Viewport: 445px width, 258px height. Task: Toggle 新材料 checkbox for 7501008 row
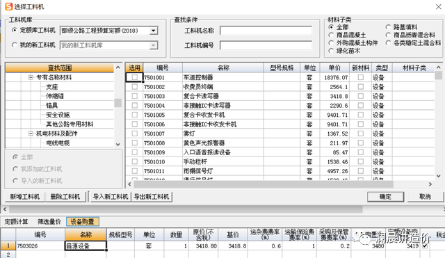coord(360,143)
